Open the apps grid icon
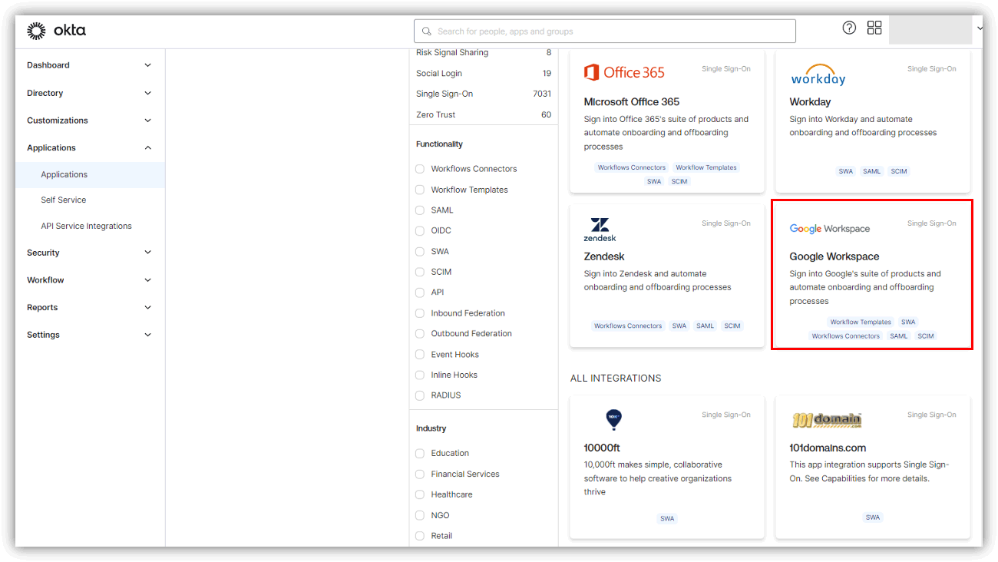 point(874,28)
